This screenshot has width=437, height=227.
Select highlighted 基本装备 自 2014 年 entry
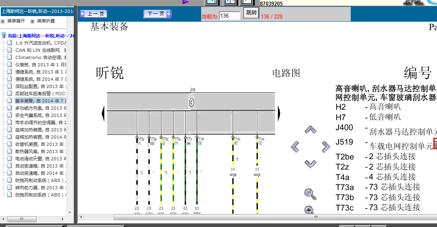pos(41,100)
